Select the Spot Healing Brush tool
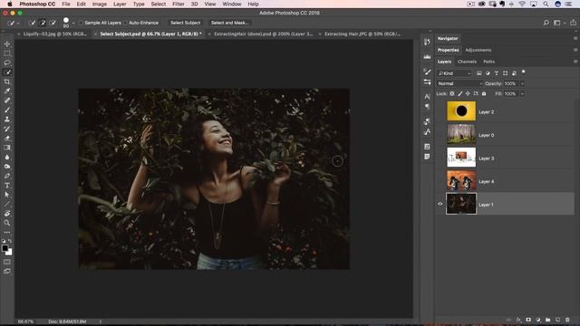 pos(7,101)
